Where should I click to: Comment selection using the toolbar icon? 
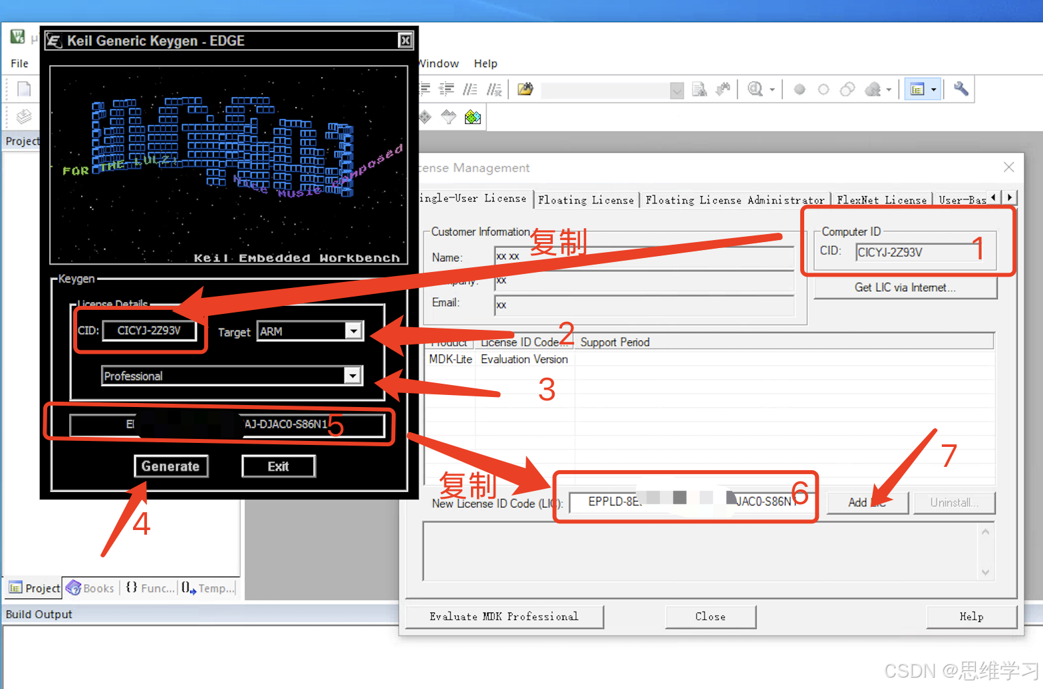(x=470, y=89)
